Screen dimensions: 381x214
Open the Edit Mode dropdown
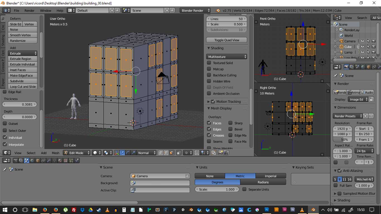point(77,153)
